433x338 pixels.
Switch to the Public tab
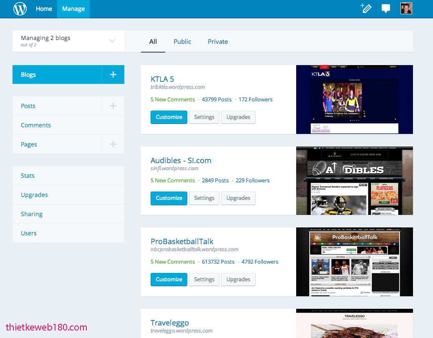pyautogui.click(x=182, y=41)
